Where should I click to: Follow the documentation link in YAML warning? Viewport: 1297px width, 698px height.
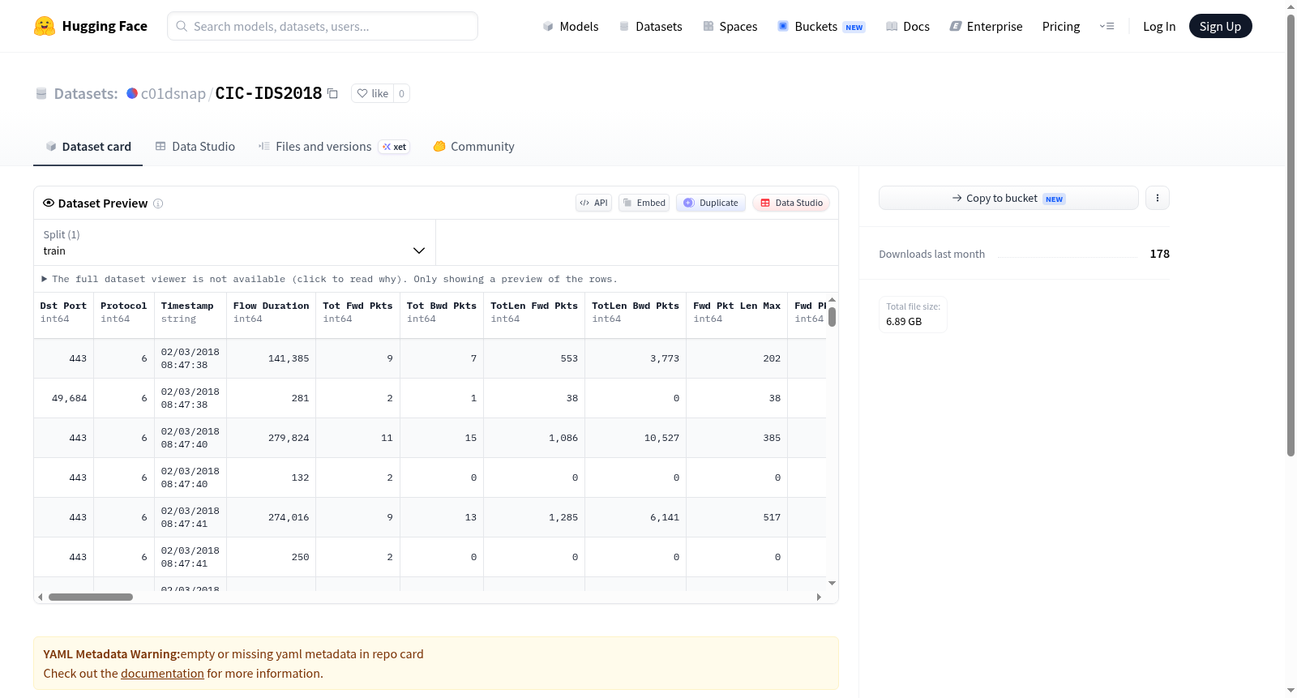(162, 674)
